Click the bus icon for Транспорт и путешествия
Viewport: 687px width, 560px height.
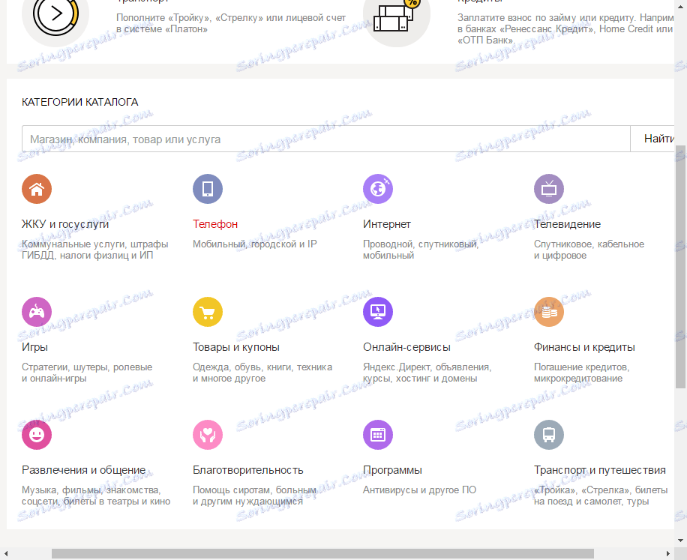click(x=548, y=435)
